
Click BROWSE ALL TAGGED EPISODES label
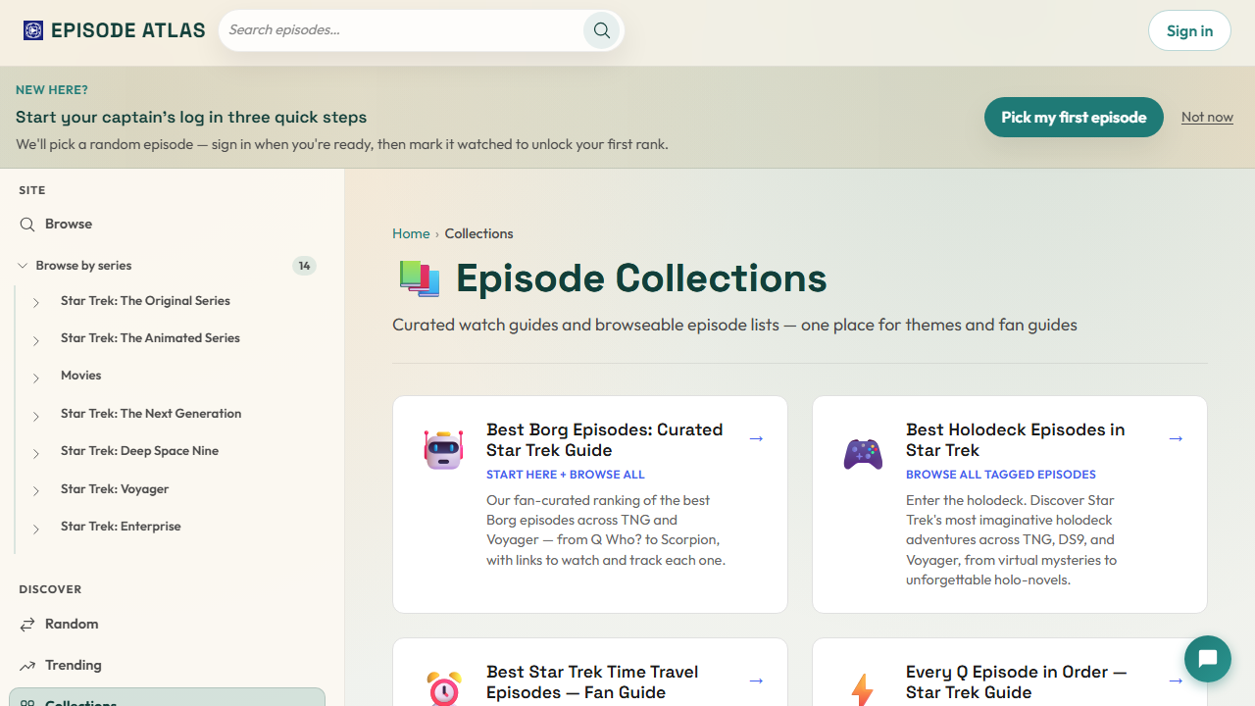click(1001, 475)
